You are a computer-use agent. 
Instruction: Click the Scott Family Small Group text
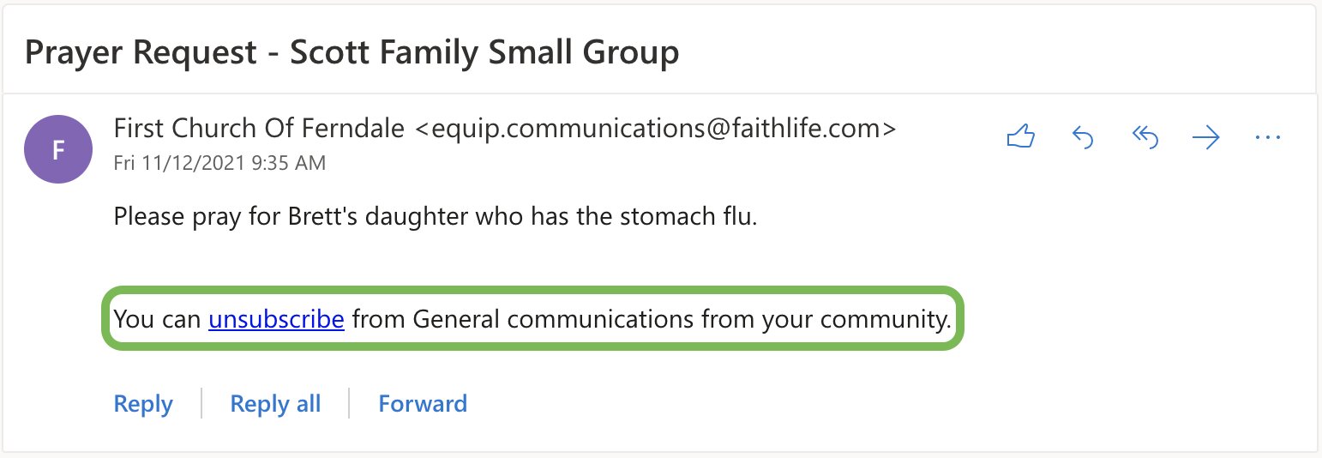(x=484, y=53)
